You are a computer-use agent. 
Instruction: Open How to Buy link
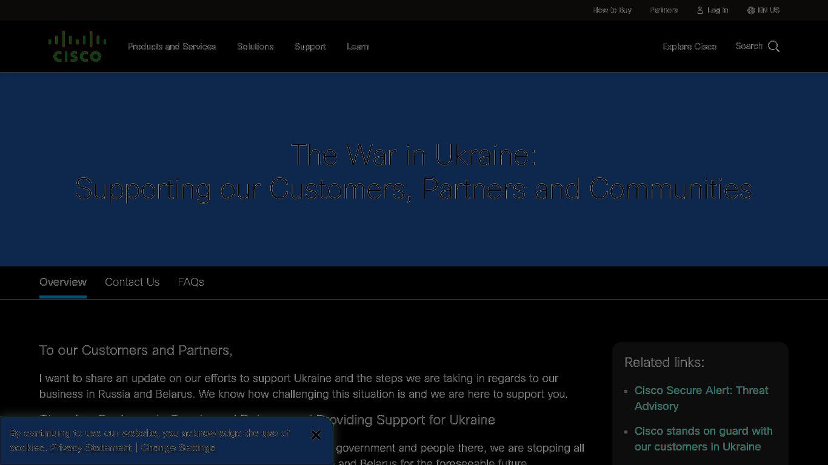click(x=612, y=10)
